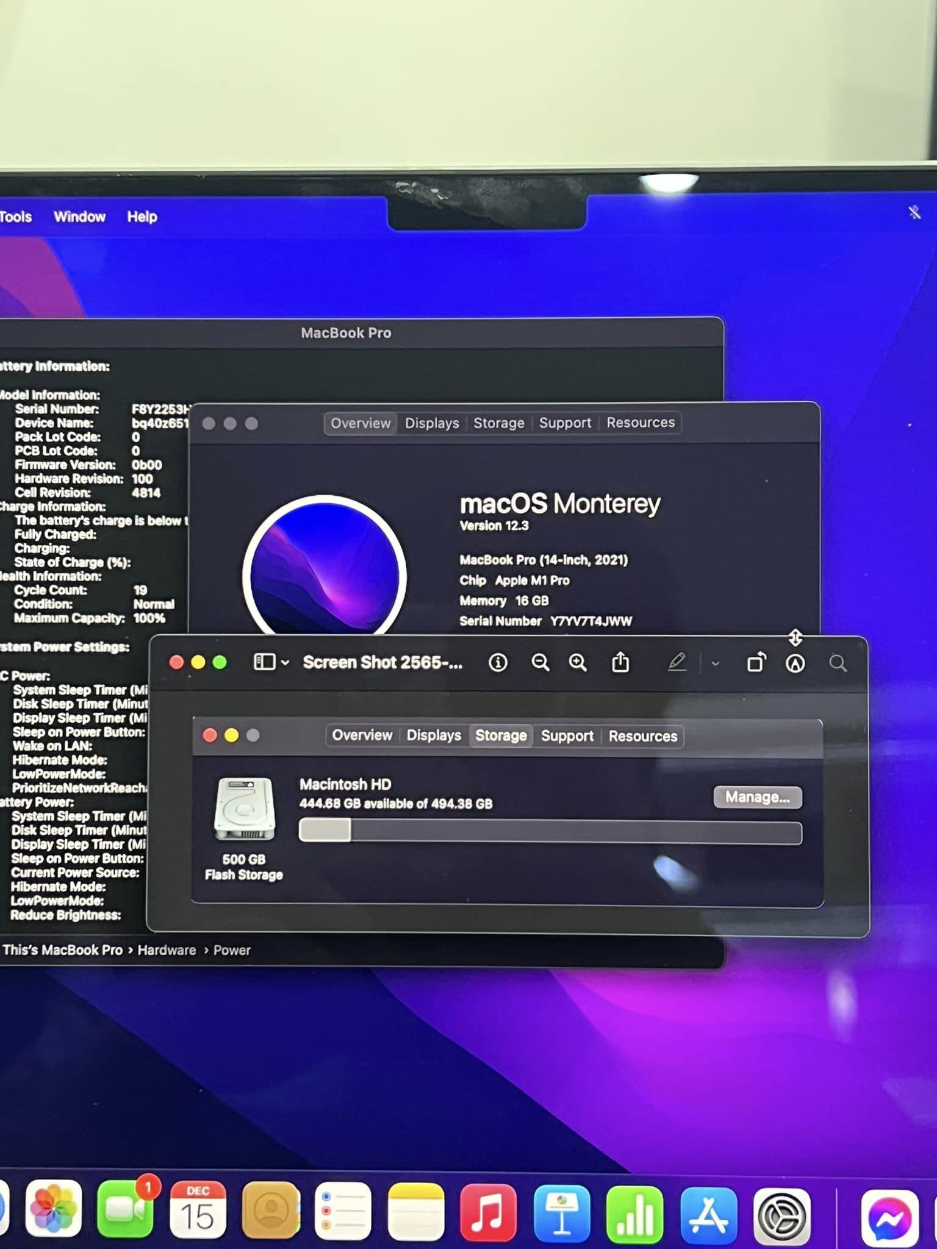Viewport: 937px width, 1249px height.
Task: Launch Messenger from the Dock
Action: (889, 1217)
